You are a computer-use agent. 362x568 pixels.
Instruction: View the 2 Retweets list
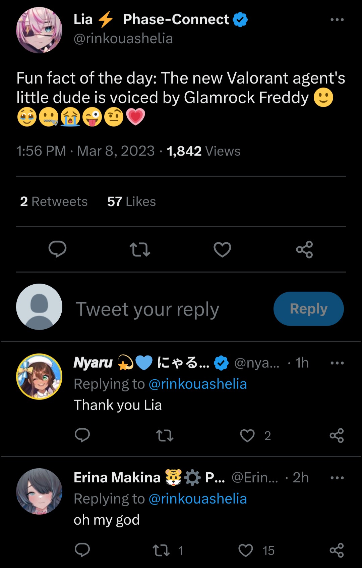pos(54,201)
